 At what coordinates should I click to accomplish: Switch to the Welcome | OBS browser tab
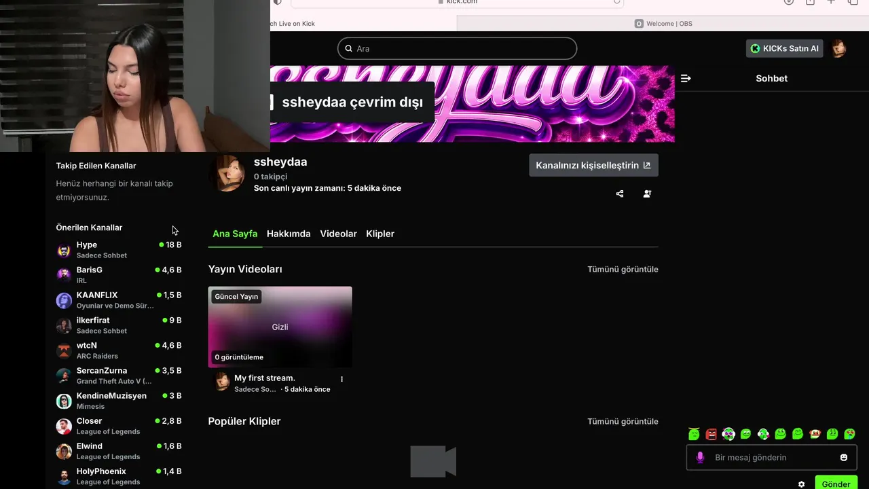point(663,23)
